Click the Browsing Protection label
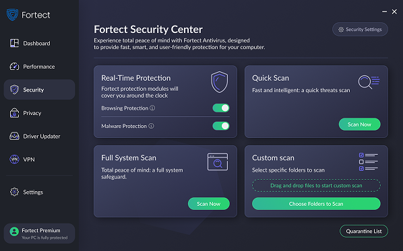Screen dimensions: 403x251 [x=125, y=108]
